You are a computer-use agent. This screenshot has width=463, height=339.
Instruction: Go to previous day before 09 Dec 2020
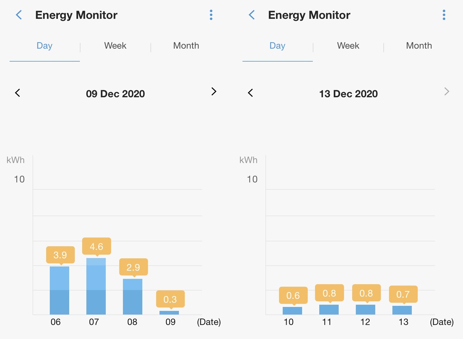(x=17, y=93)
